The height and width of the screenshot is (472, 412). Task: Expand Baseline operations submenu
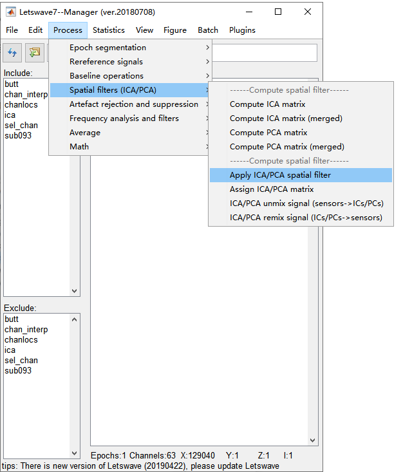129,76
